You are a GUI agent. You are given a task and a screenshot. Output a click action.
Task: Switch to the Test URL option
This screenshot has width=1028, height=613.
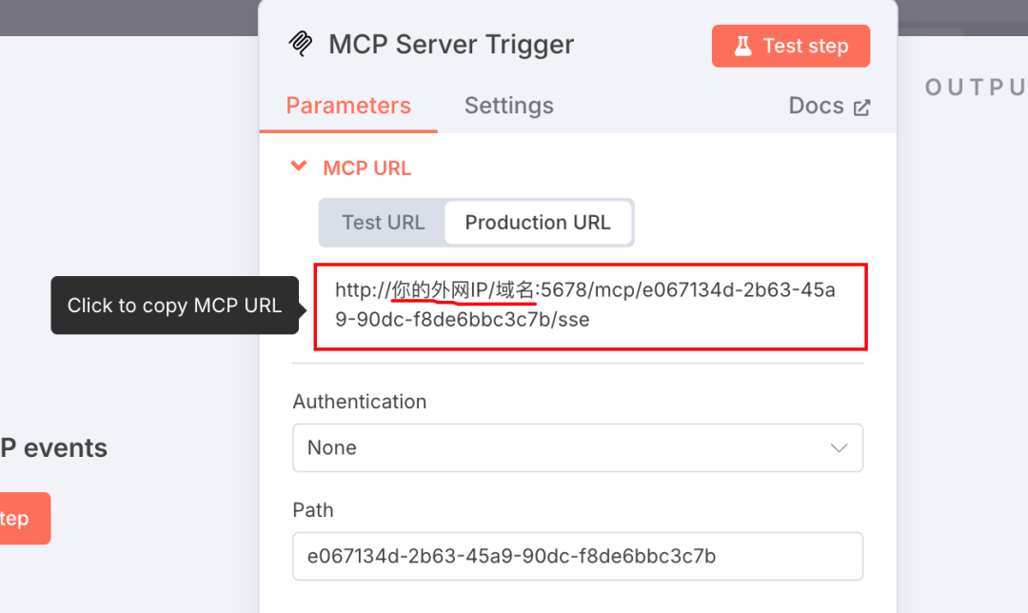pos(383,222)
